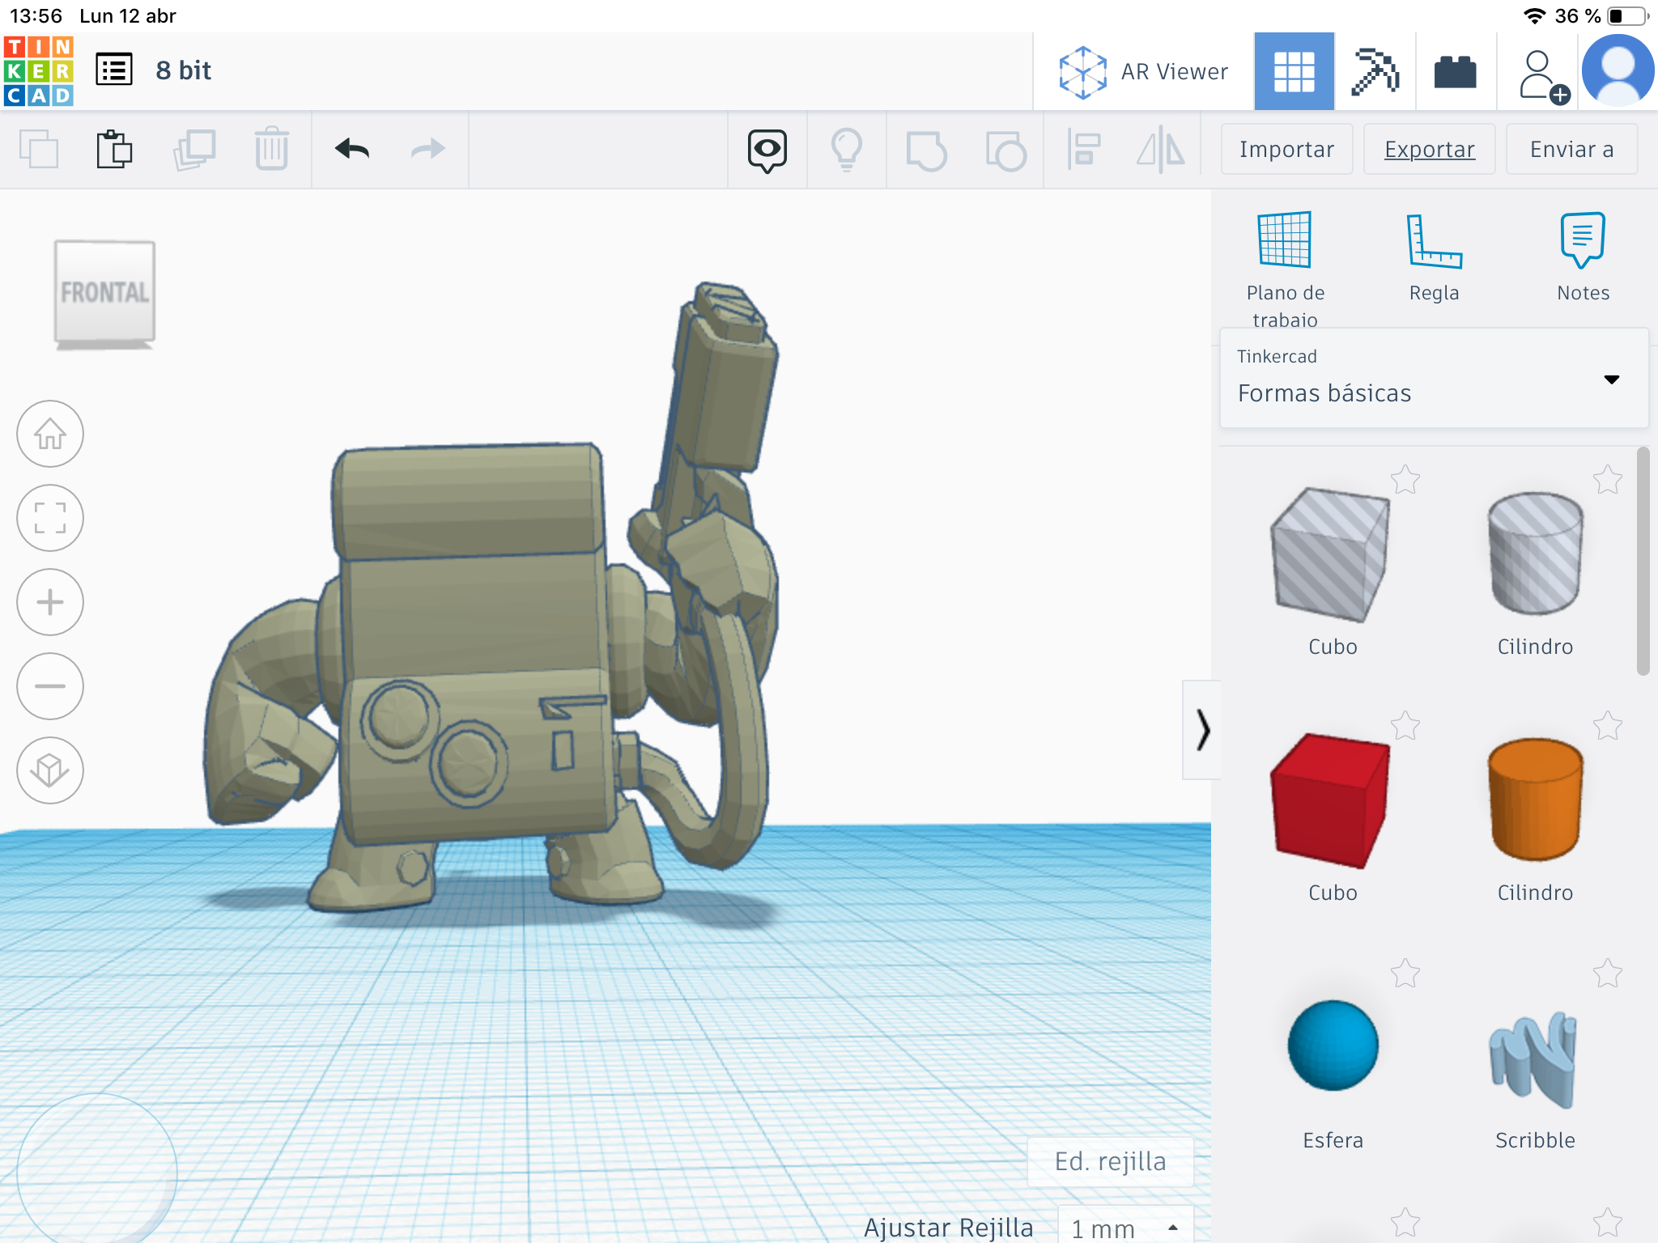
Task: Open the Lego bricks mode
Action: coord(1455,72)
